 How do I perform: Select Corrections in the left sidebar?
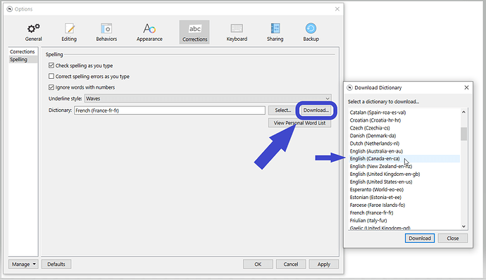23,52
